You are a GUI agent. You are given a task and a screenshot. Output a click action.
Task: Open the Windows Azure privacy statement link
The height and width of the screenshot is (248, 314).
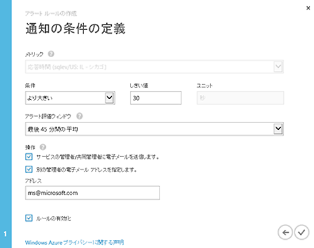coord(75,242)
